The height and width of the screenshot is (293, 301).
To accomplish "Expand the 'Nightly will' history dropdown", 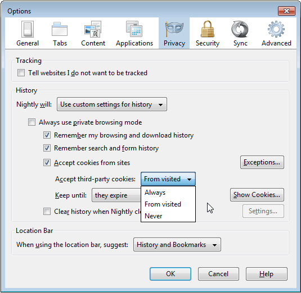I will pyautogui.click(x=112, y=104).
